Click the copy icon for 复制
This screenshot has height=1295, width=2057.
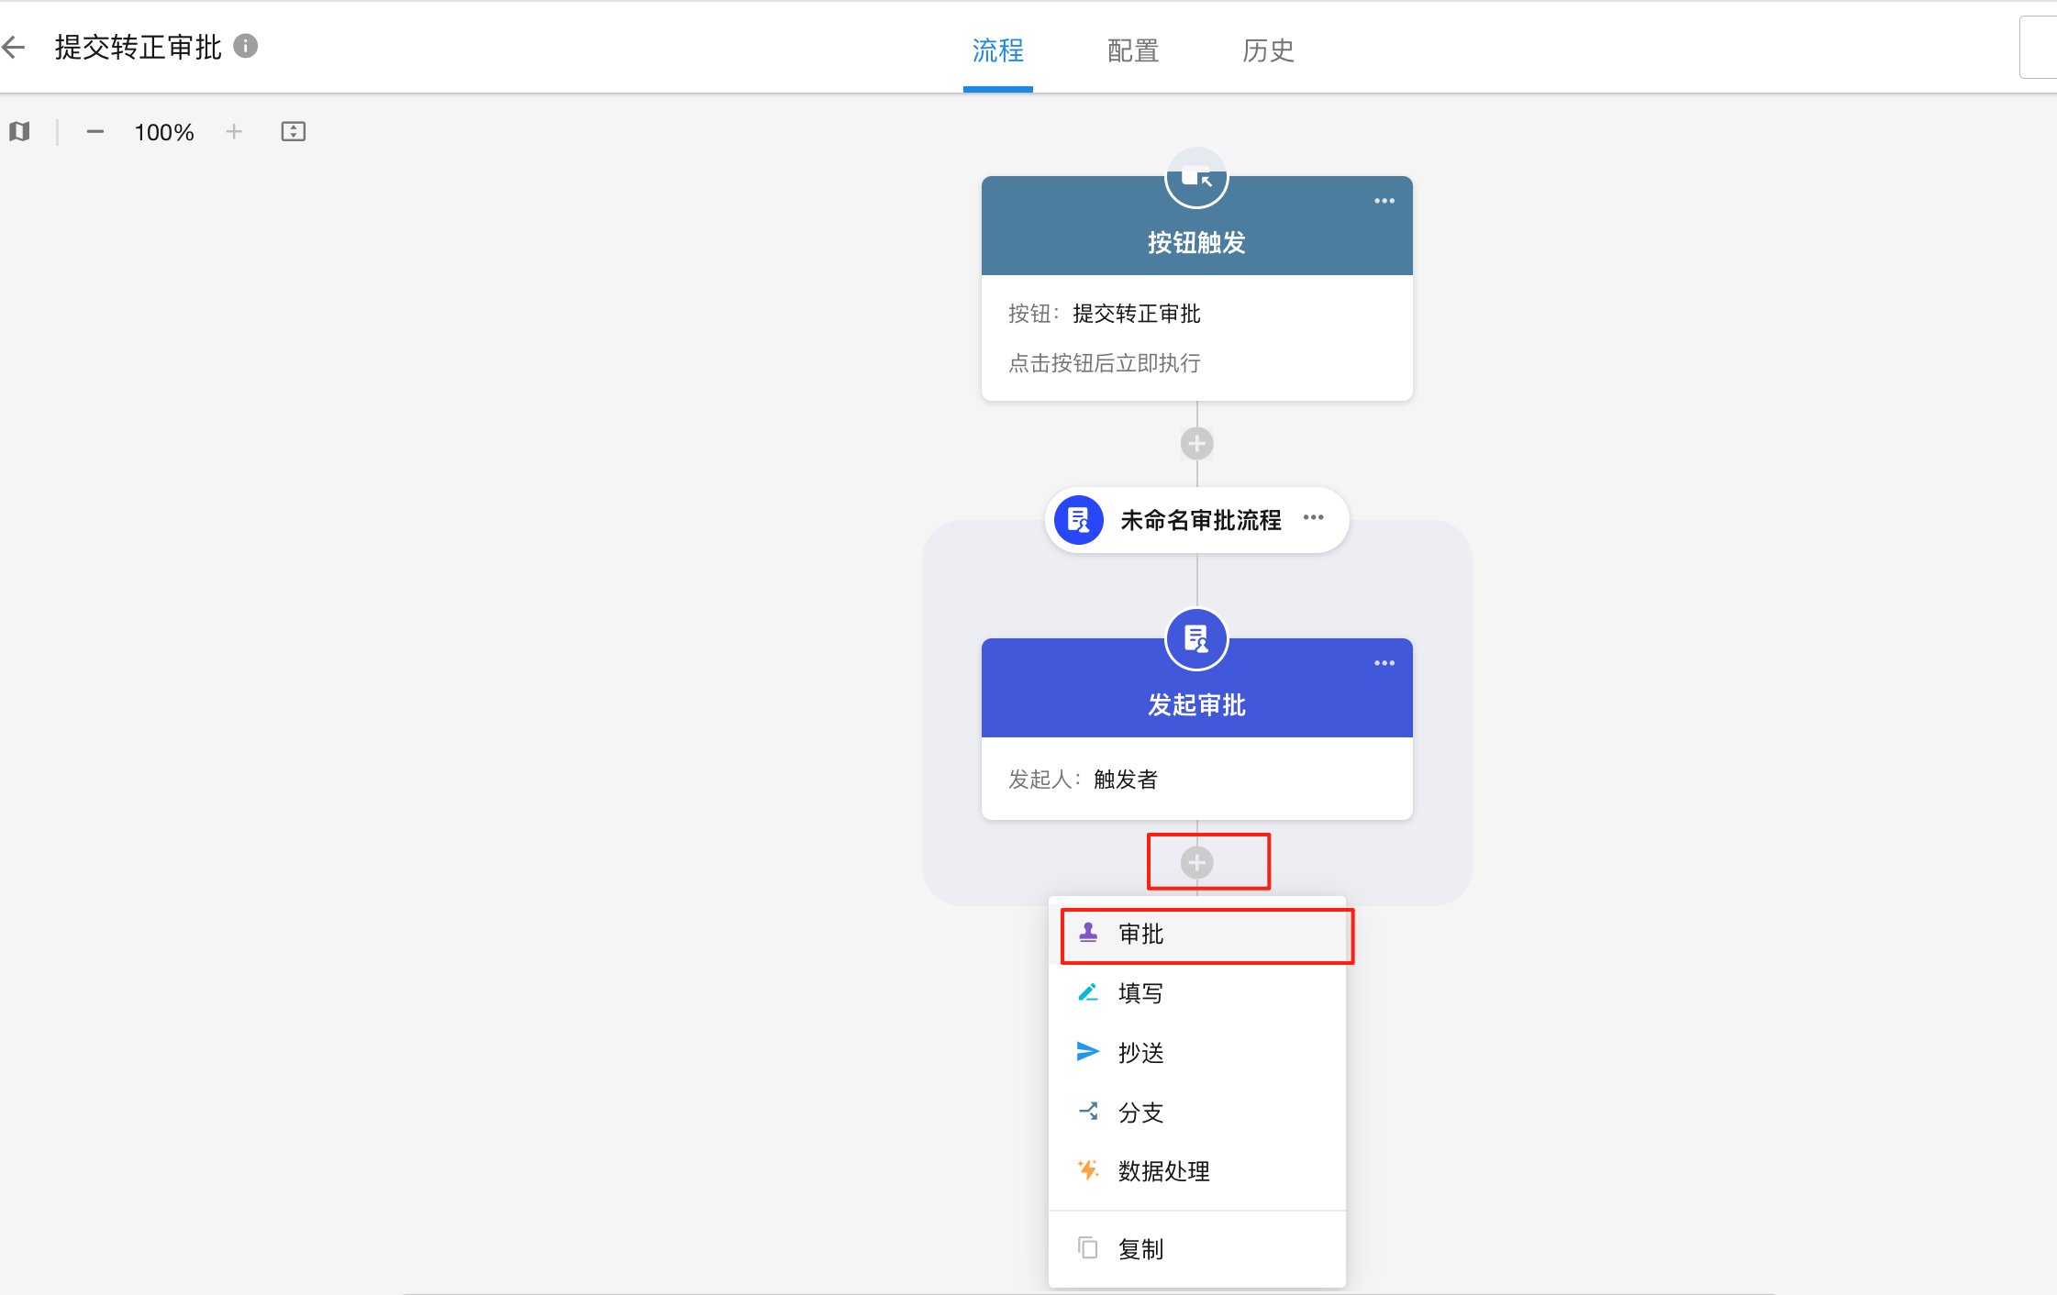tap(1087, 1247)
